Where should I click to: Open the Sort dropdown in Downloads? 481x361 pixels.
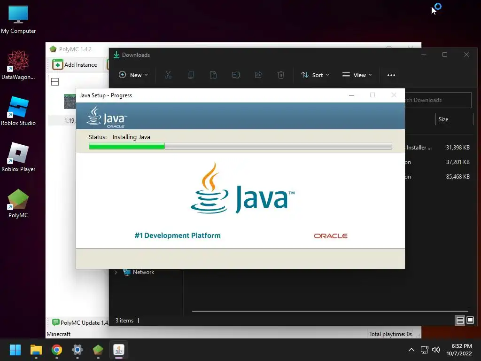click(x=315, y=75)
